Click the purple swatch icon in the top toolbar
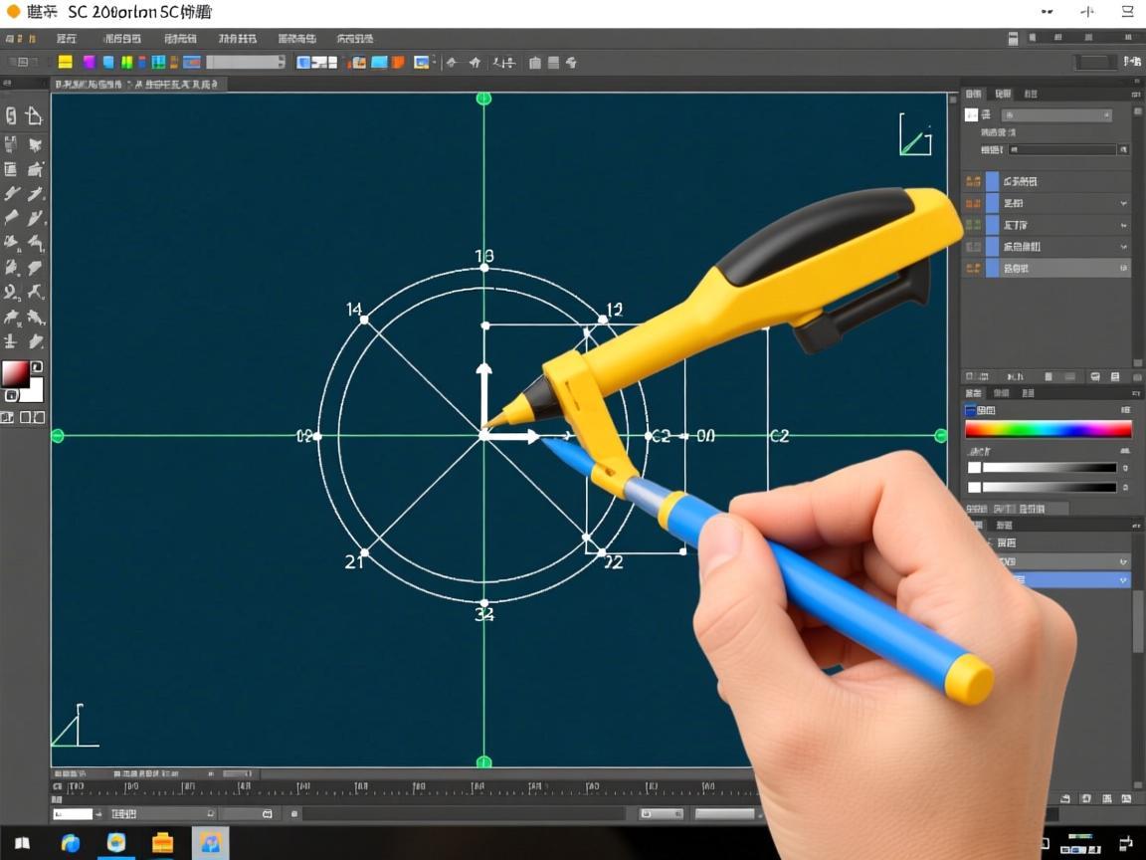 point(88,62)
